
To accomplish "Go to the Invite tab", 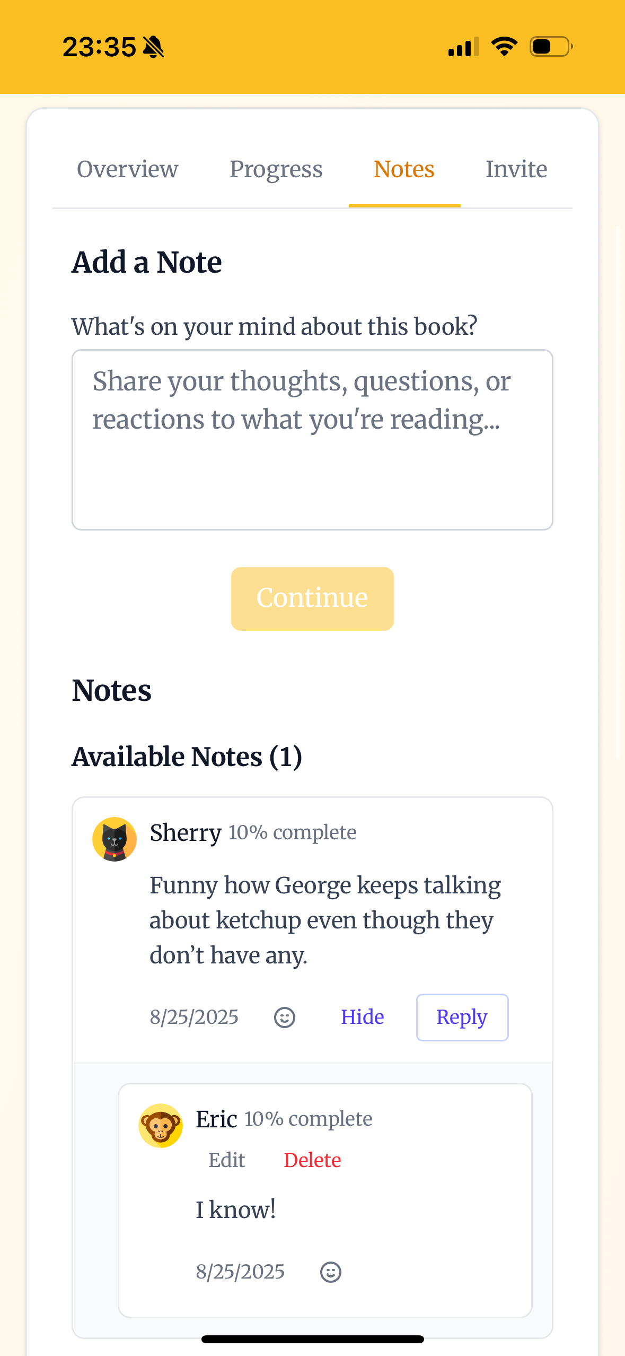I will pos(516,170).
